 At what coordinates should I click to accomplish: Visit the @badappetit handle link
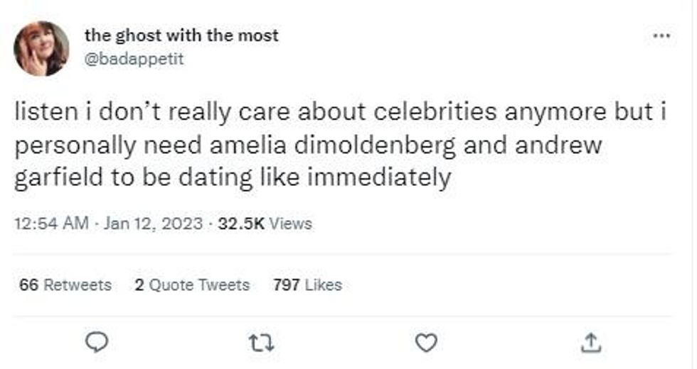134,59
